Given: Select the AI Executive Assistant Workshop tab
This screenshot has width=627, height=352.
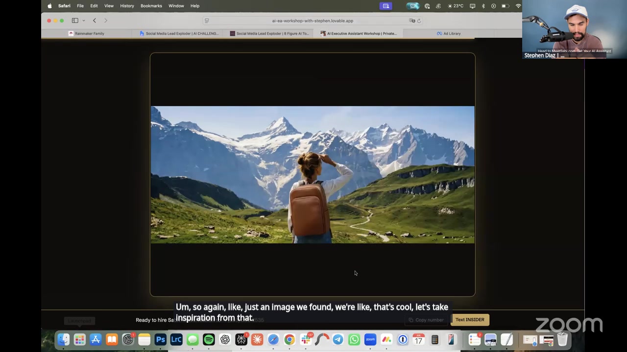Looking at the screenshot, I should [359, 33].
